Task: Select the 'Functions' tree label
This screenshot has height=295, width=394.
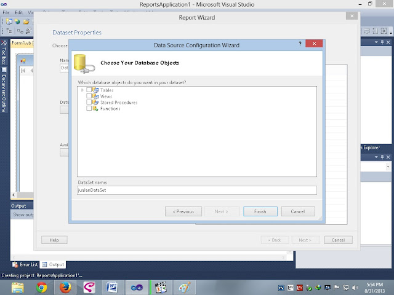Action: pyautogui.click(x=110, y=109)
